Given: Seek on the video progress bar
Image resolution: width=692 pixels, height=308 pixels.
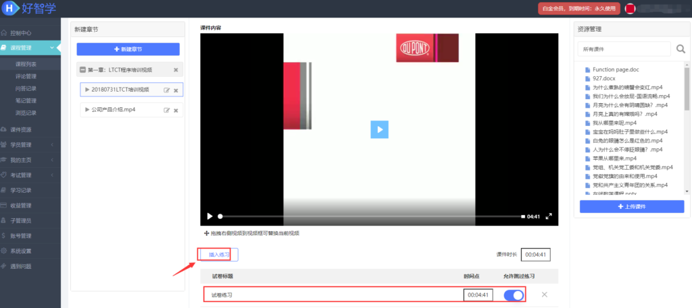Looking at the screenshot, I should 371,216.
